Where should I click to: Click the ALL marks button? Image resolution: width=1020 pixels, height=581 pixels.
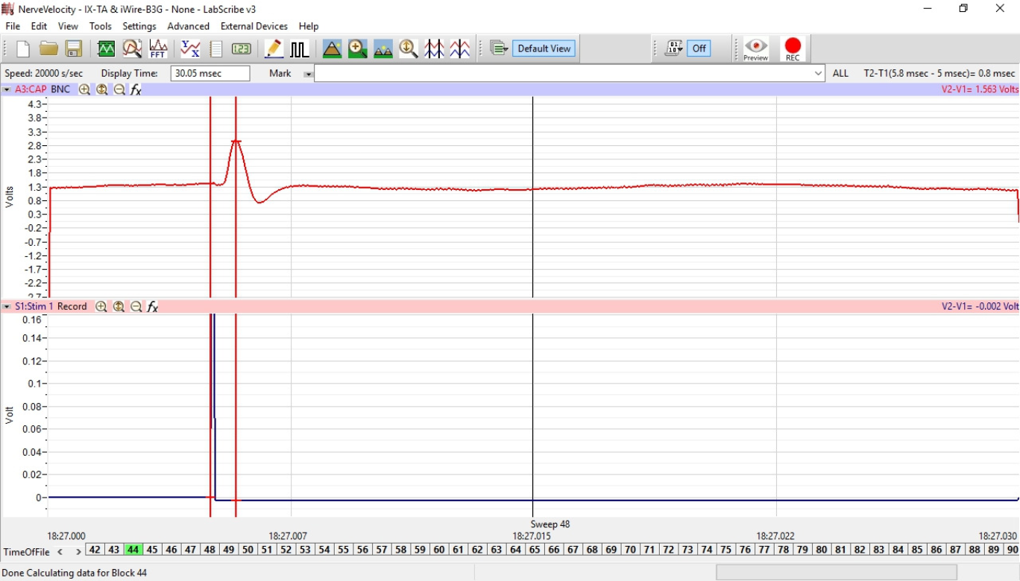pyautogui.click(x=840, y=73)
